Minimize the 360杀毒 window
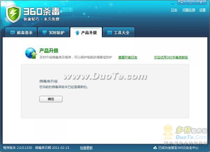 191,2
